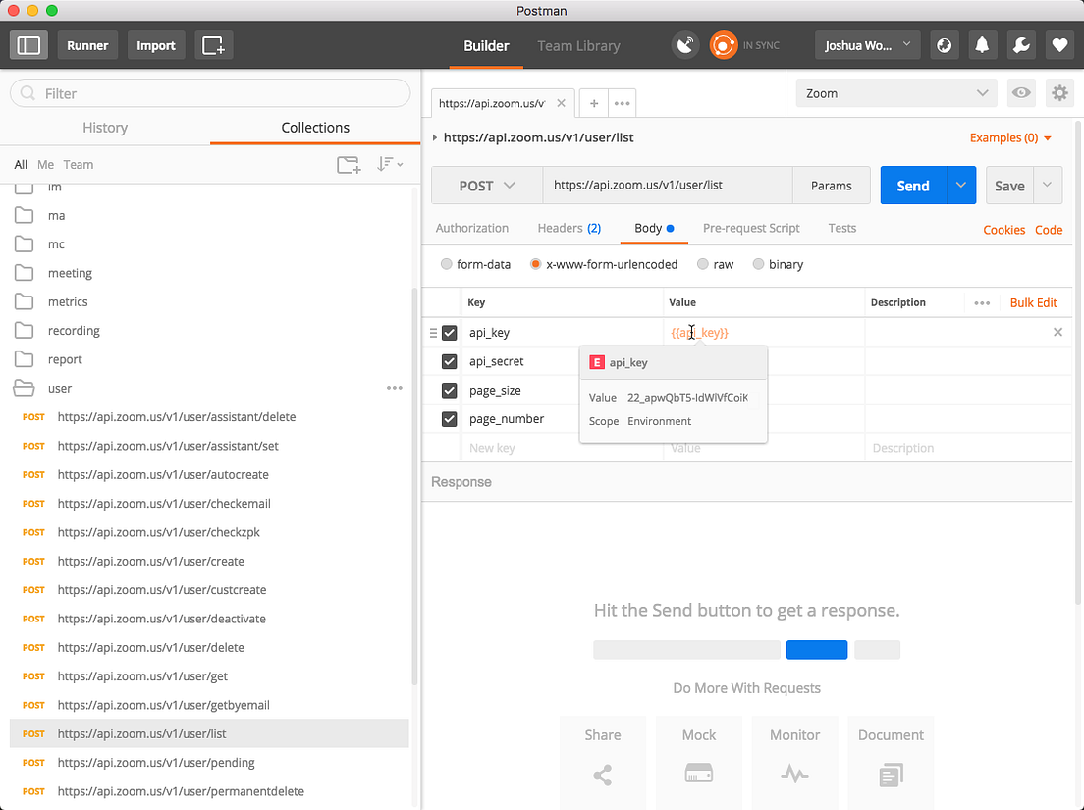This screenshot has width=1084, height=810.
Task: Open settings with the wrench icon
Action: pyautogui.click(x=1021, y=45)
